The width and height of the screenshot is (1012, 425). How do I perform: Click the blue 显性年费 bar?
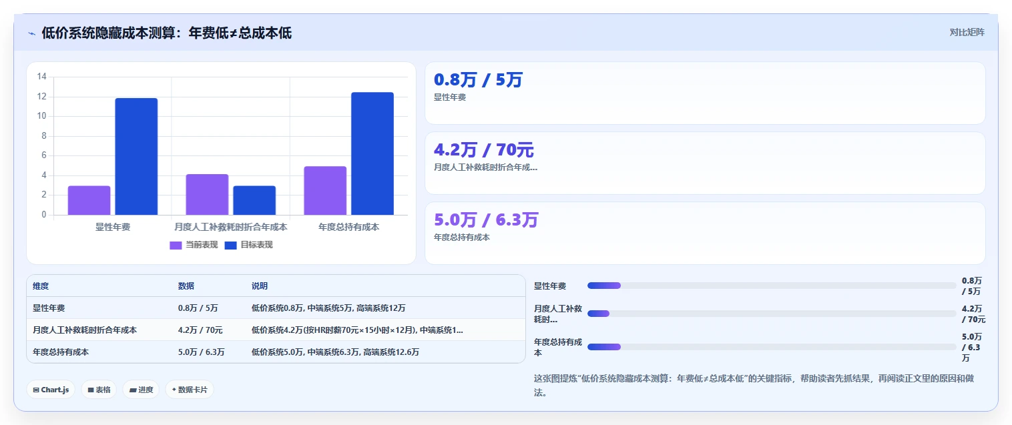pyautogui.click(x=136, y=156)
